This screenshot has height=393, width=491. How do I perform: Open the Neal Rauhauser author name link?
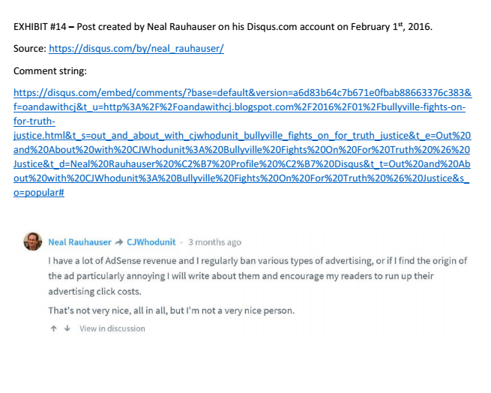(x=79, y=242)
